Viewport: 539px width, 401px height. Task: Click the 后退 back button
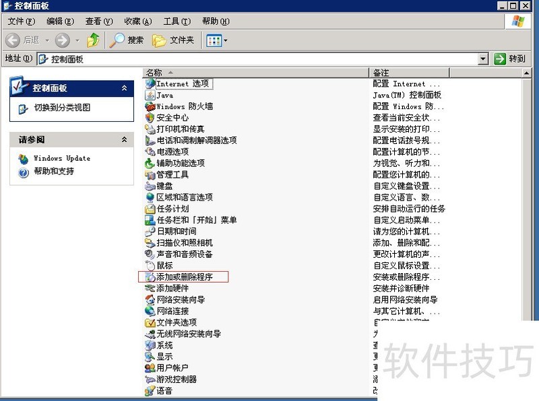click(x=23, y=40)
